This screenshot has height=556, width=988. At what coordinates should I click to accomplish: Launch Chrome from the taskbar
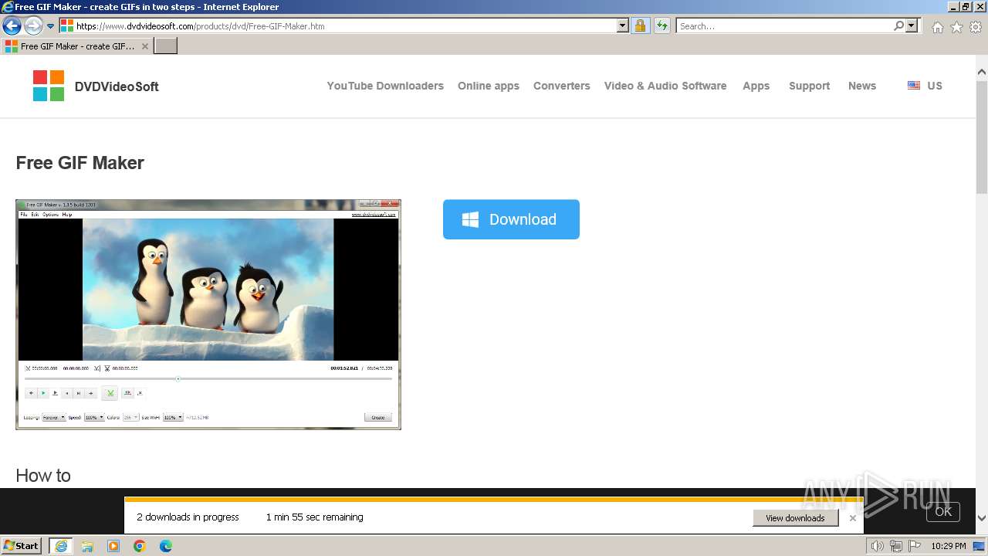pos(140,546)
